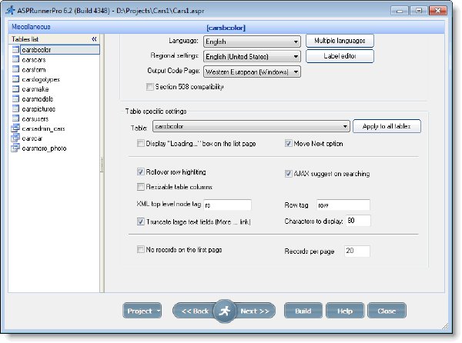
Task: Click the carscars table icon
Action: pos(16,59)
